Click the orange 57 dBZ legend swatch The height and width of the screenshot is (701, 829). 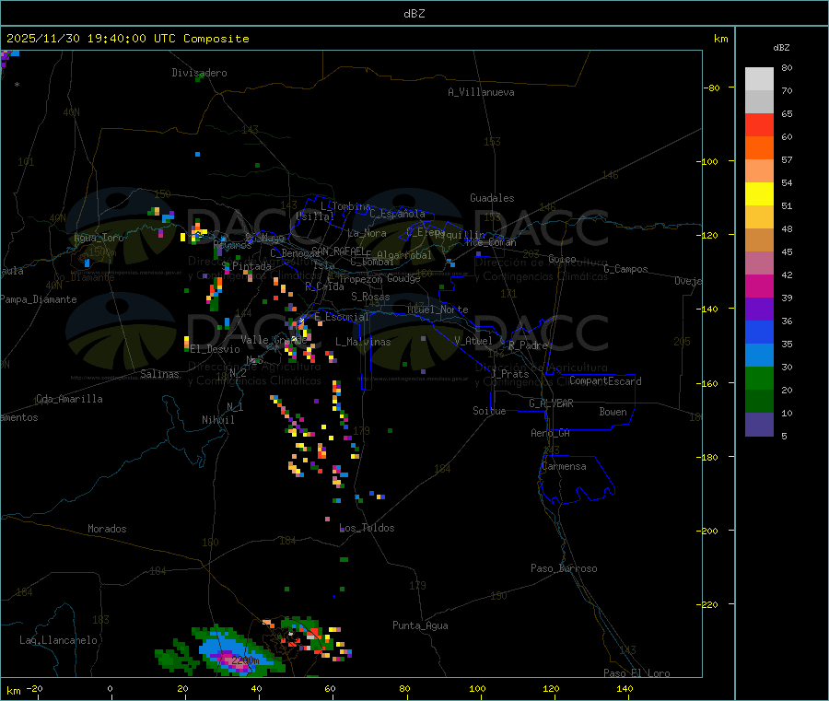click(759, 148)
